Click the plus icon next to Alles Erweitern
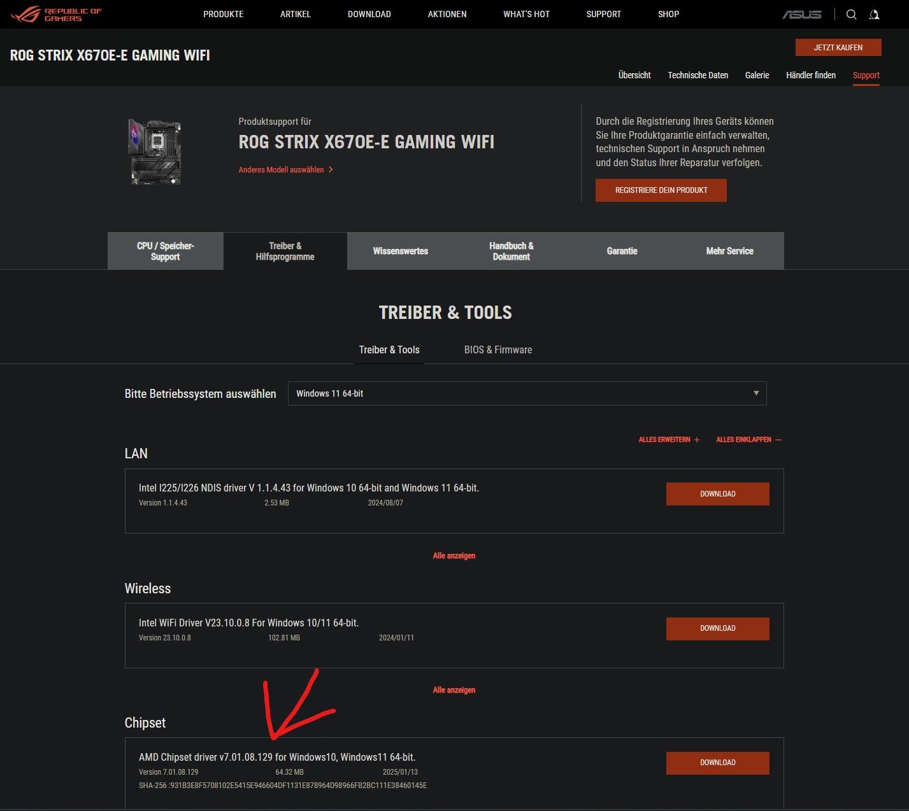Screen dimensions: 909x811 click(x=696, y=440)
